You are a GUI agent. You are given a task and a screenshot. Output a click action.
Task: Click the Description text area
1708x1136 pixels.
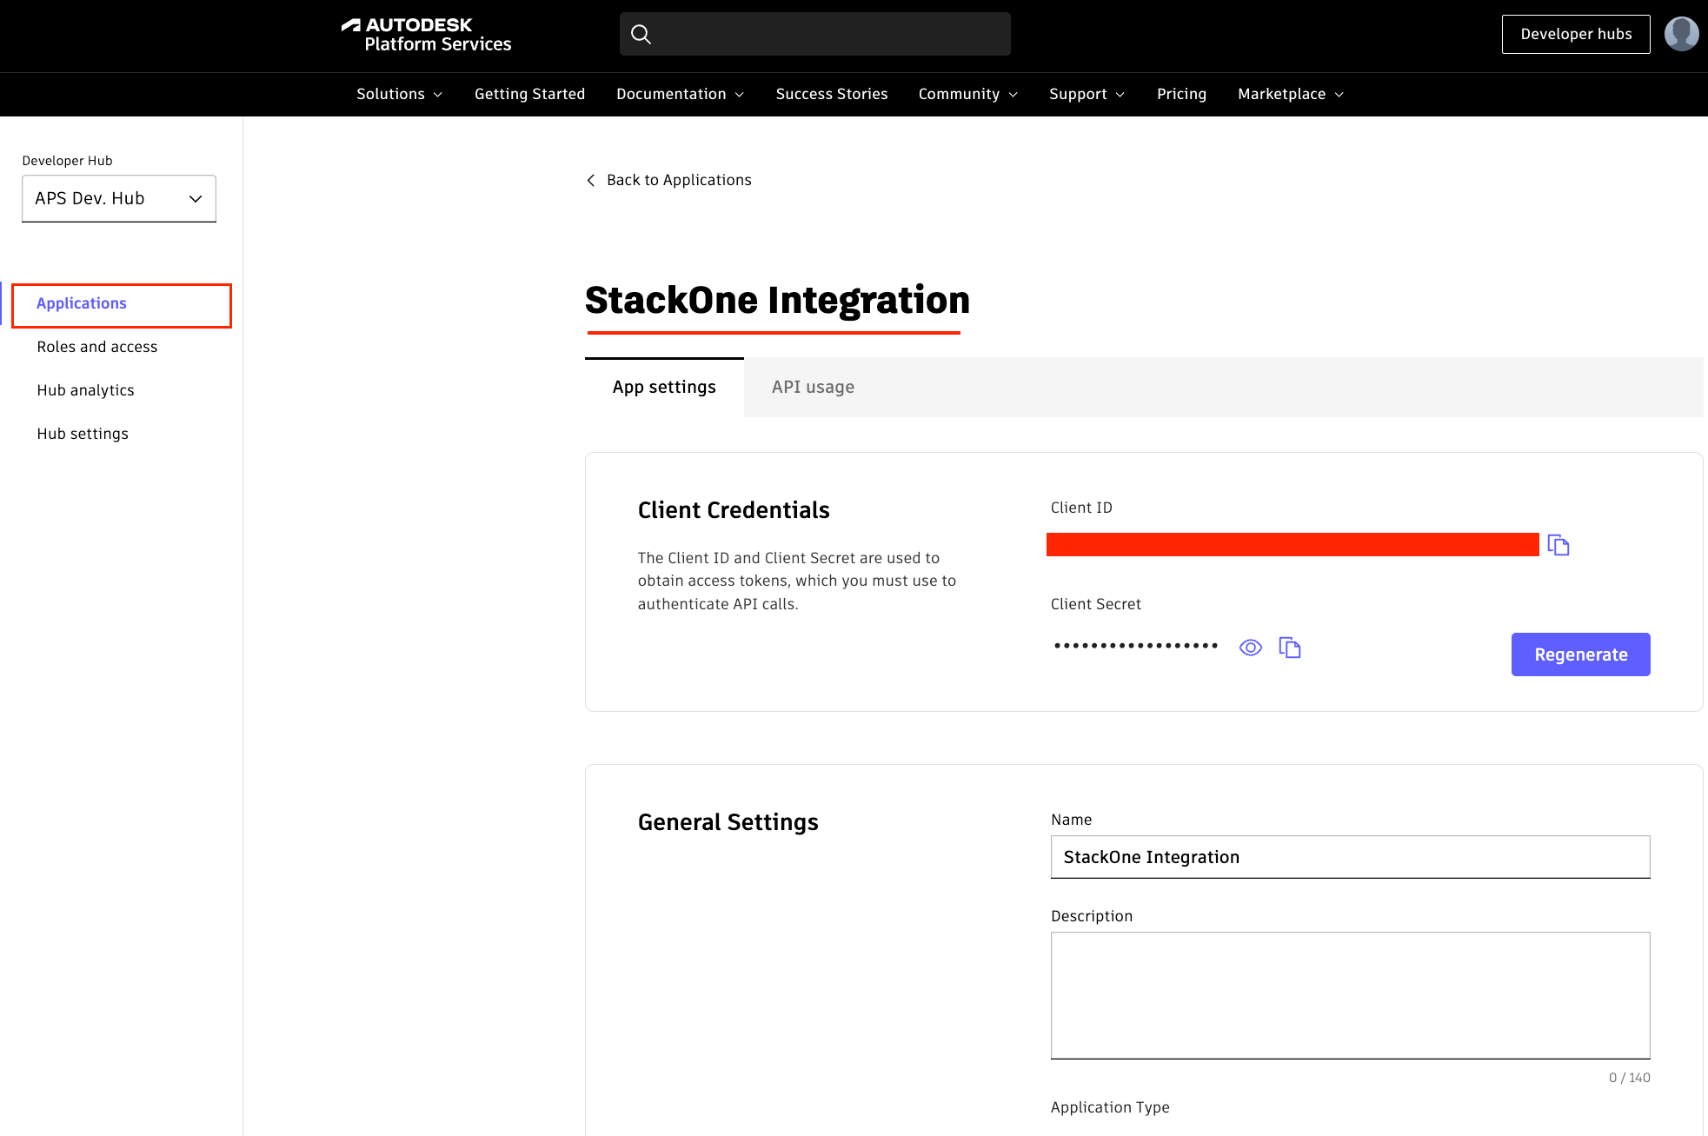[x=1350, y=995]
